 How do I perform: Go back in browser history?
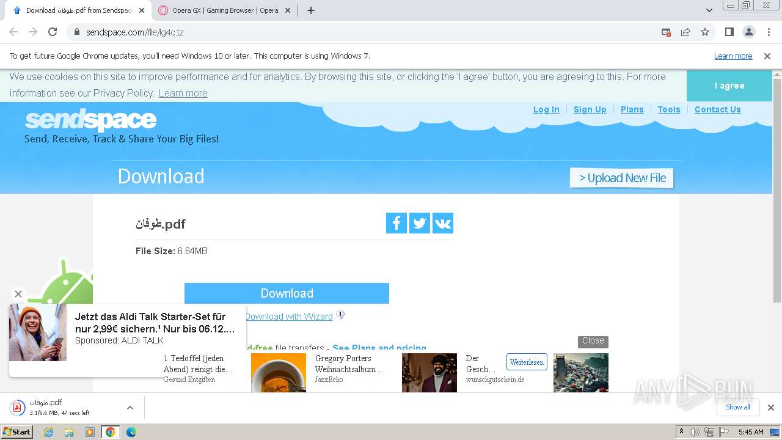(13, 32)
